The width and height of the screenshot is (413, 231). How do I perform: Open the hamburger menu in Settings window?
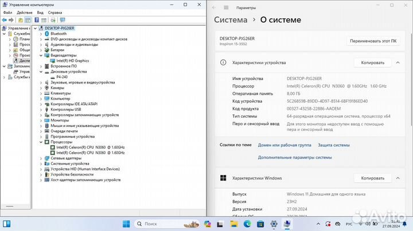tap(226, 7)
